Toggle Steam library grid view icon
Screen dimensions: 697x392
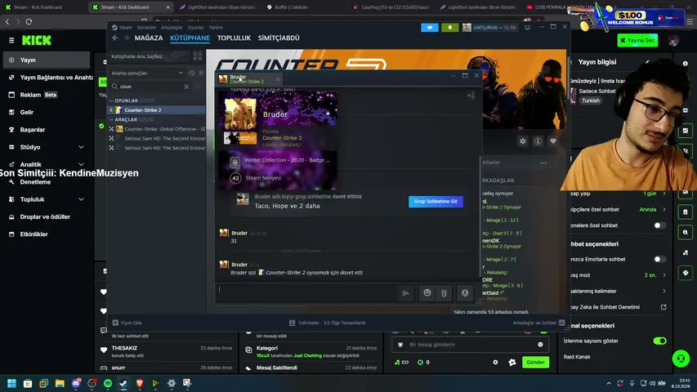[x=198, y=56]
